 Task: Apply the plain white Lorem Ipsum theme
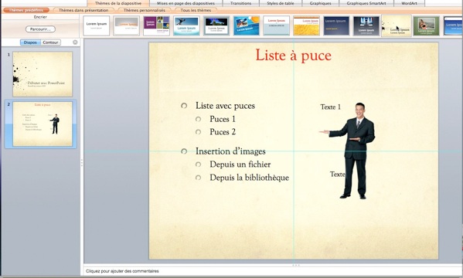[97, 25]
